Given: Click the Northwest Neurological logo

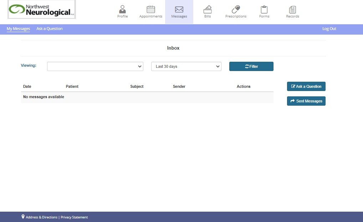Looking at the screenshot, I should (x=42, y=10).
